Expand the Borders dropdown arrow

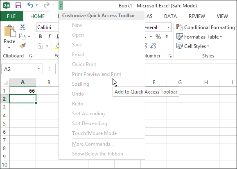pos(47,46)
